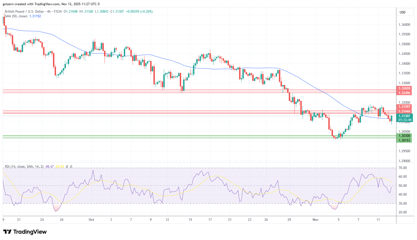Click the Nov label on the time axis
417x240 pixels.
click(315, 220)
